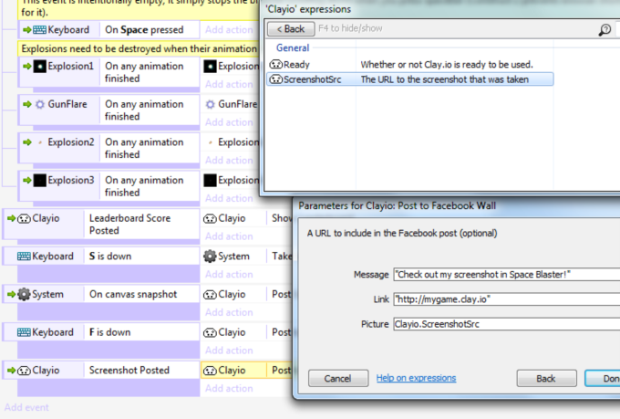Click the Keyboard icon in Space pressed event
The height and width of the screenshot is (419, 620).
pos(39,30)
